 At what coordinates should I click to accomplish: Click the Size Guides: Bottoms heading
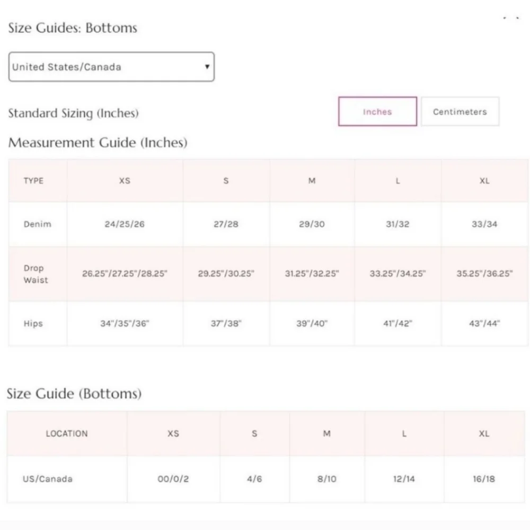click(x=73, y=28)
